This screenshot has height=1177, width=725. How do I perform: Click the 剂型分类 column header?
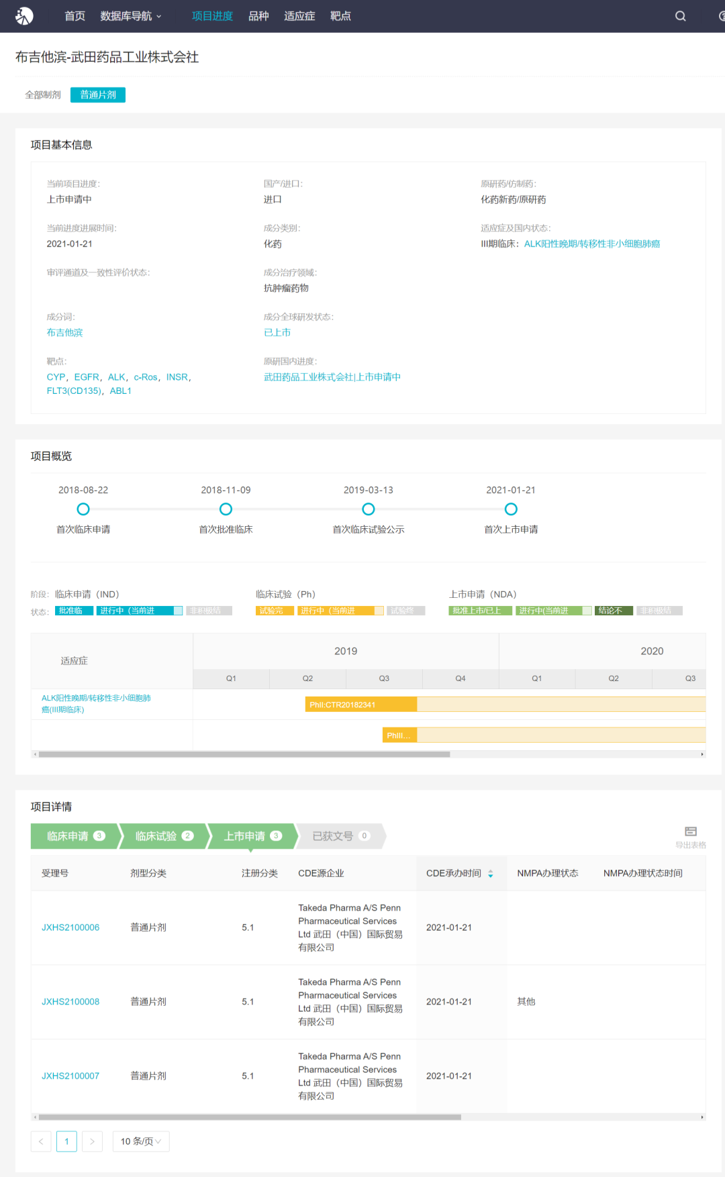point(148,874)
